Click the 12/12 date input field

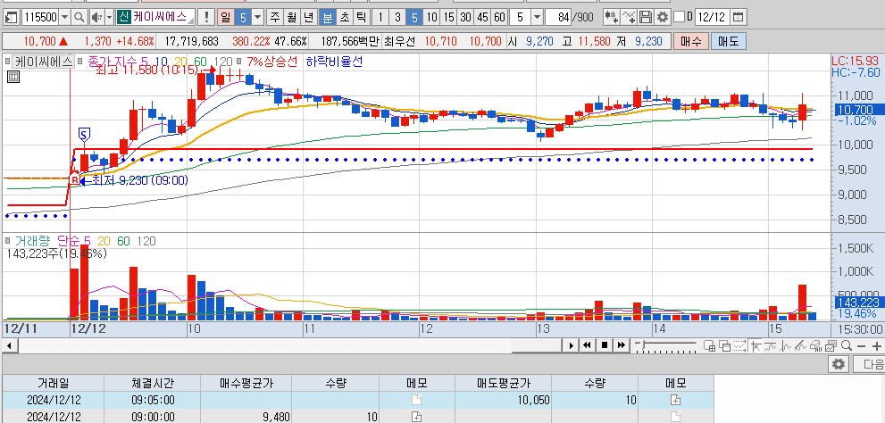pyautogui.click(x=711, y=17)
